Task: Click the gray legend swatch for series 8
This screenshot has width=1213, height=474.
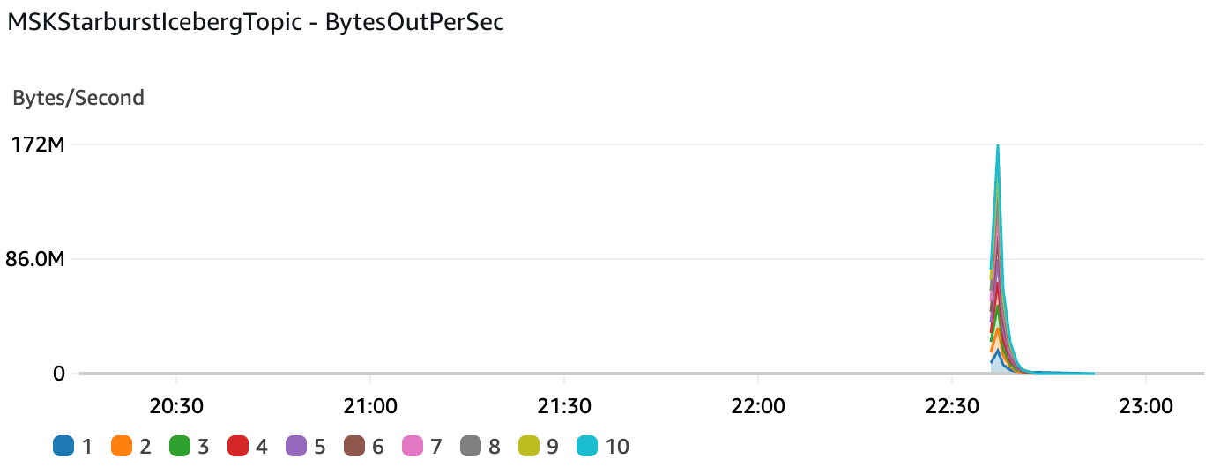Action: point(471,447)
